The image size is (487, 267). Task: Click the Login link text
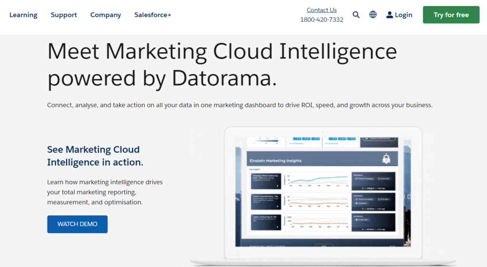[403, 15]
